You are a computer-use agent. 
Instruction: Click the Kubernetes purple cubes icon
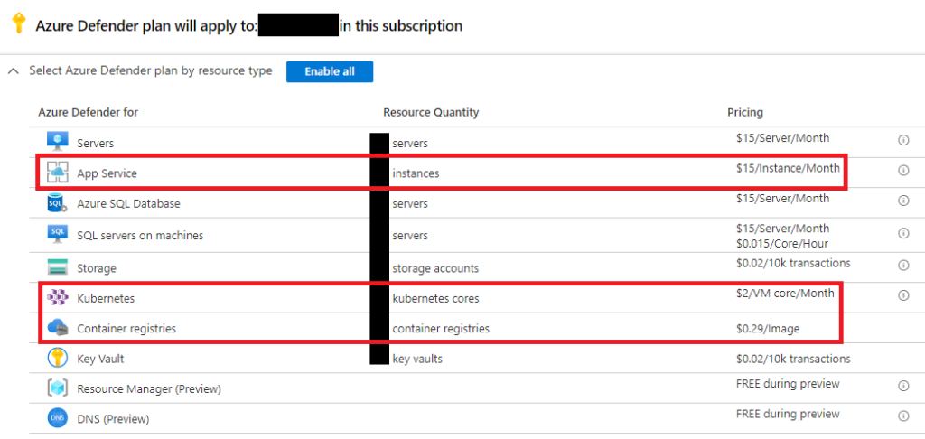tap(58, 299)
